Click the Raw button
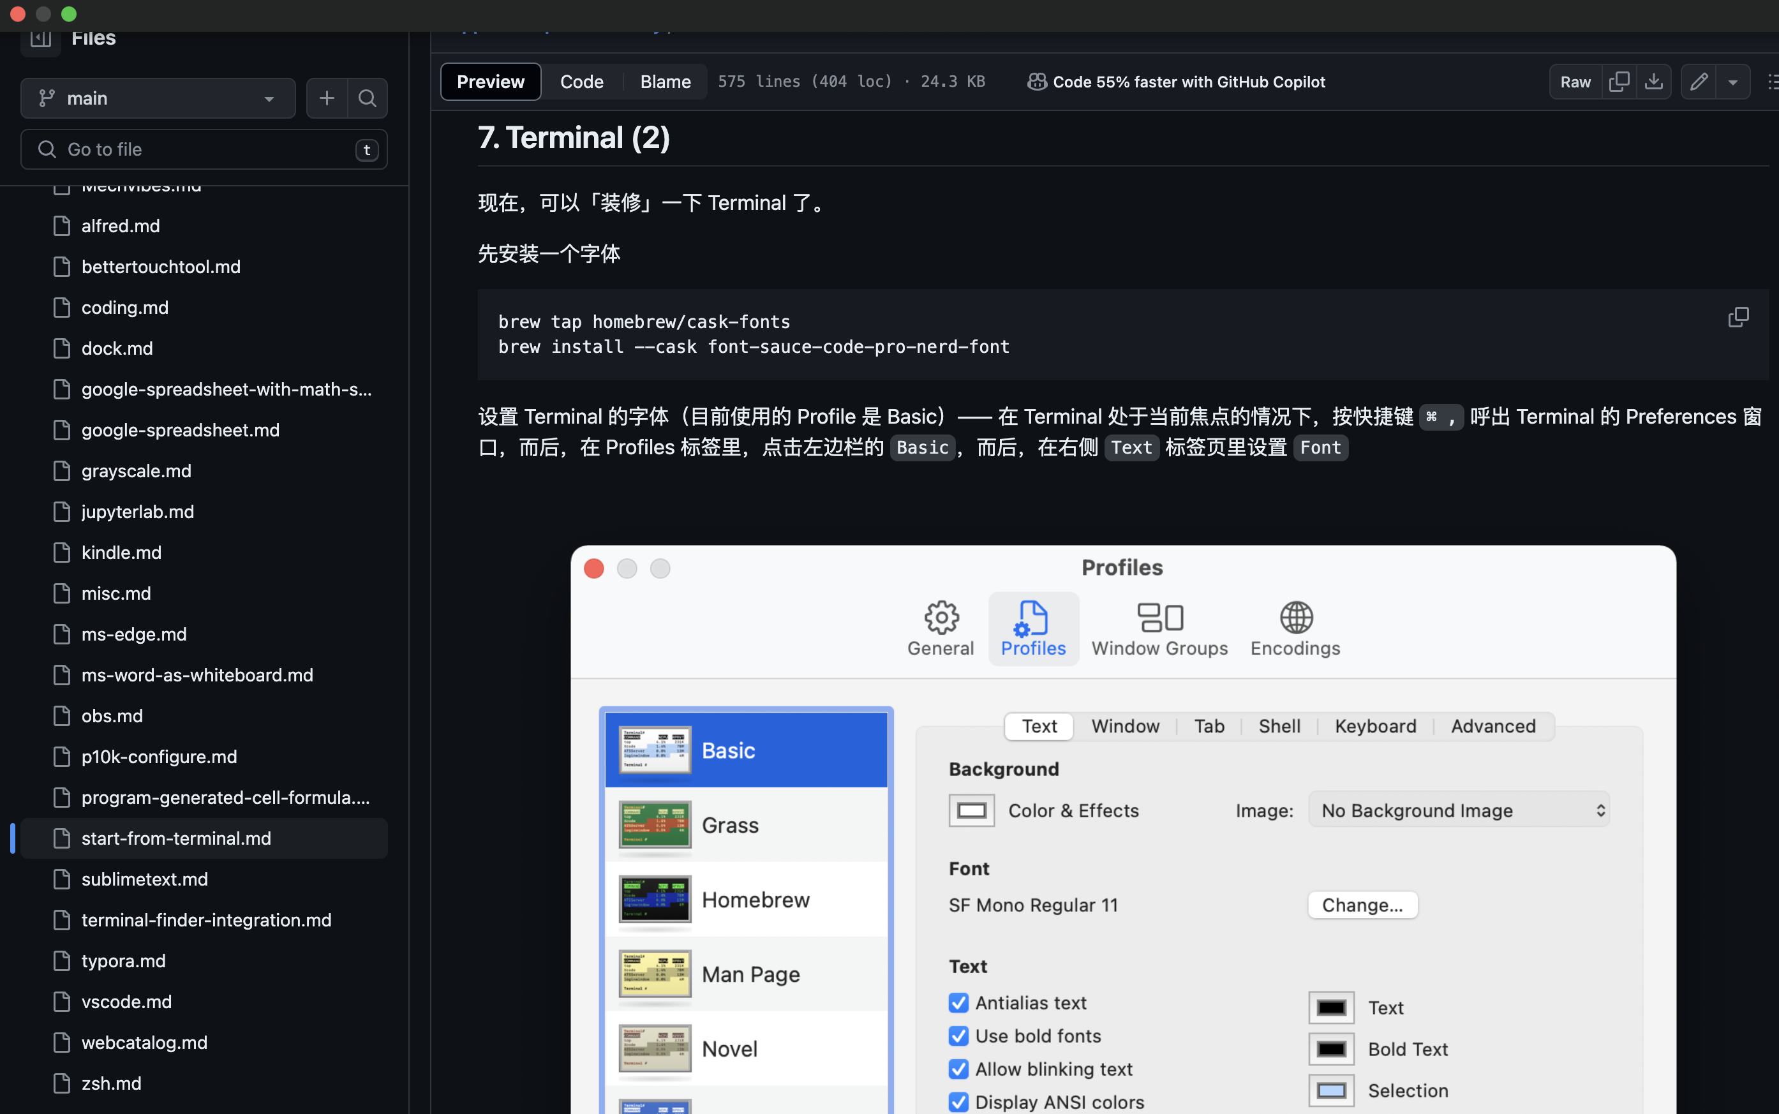This screenshot has width=1779, height=1114. tap(1575, 82)
